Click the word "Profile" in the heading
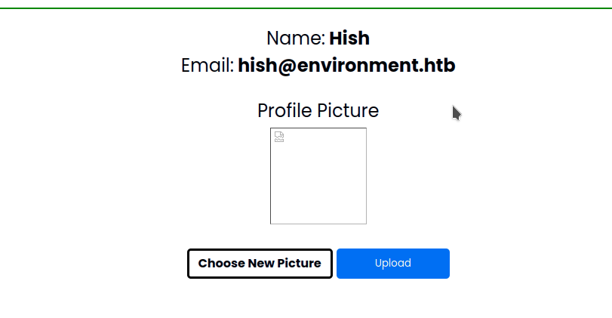This screenshot has height=318, width=612. click(284, 111)
